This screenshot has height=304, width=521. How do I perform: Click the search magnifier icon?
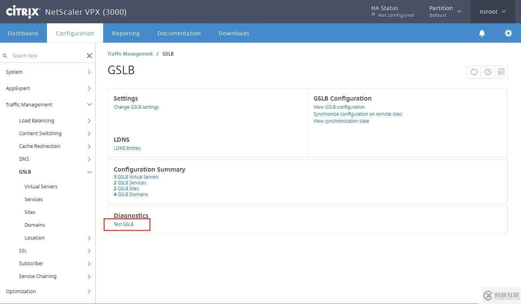point(5,56)
